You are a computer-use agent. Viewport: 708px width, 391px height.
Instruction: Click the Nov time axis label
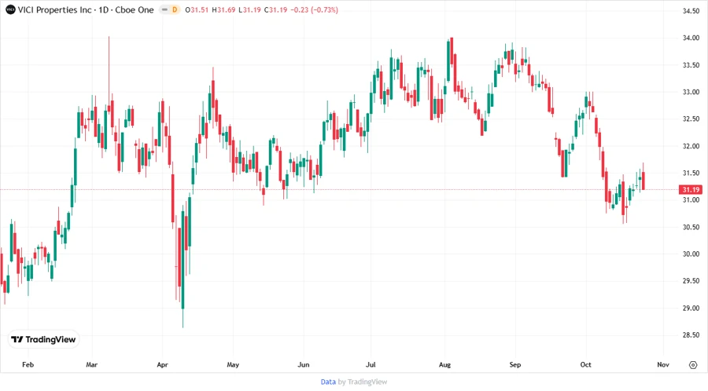[x=663, y=365]
